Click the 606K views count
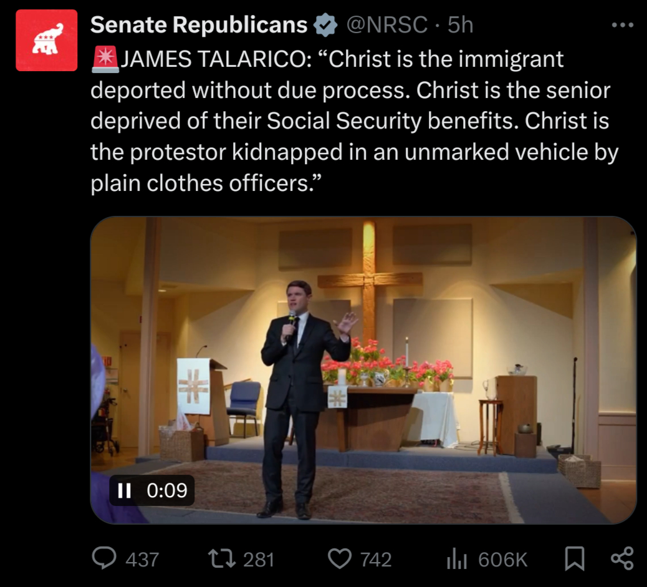647x587 pixels. point(502,560)
